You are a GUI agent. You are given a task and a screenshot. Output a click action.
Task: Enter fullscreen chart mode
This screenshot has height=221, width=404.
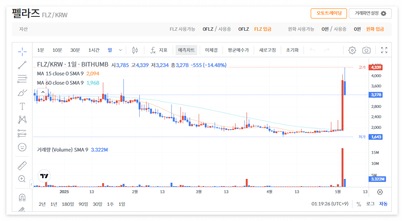384,50
